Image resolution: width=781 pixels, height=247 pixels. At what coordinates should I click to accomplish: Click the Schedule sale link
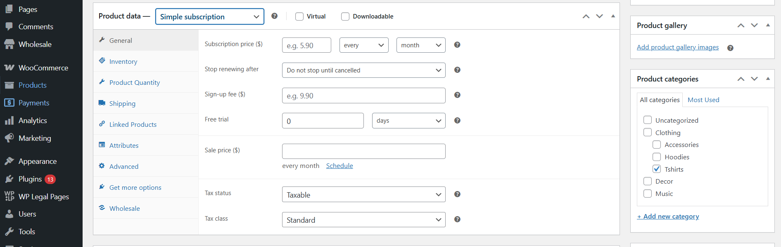(x=339, y=165)
